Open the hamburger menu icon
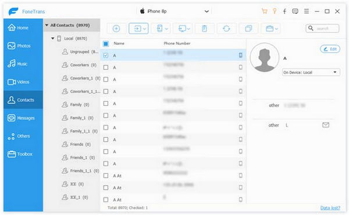This screenshot has width=349, height=215. [307, 11]
